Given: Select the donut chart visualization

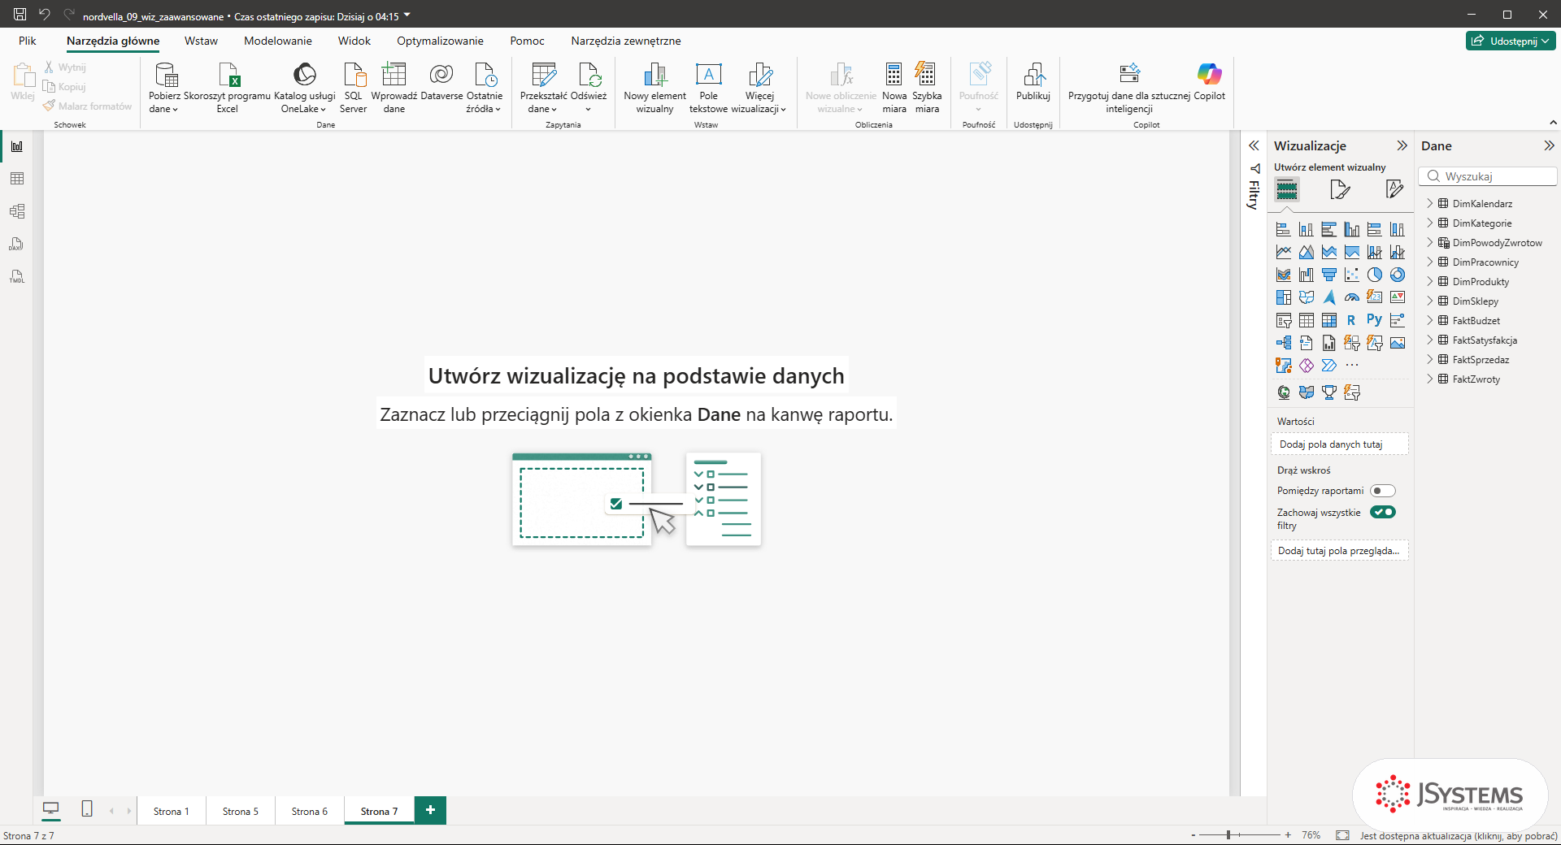Looking at the screenshot, I should [x=1398, y=275].
